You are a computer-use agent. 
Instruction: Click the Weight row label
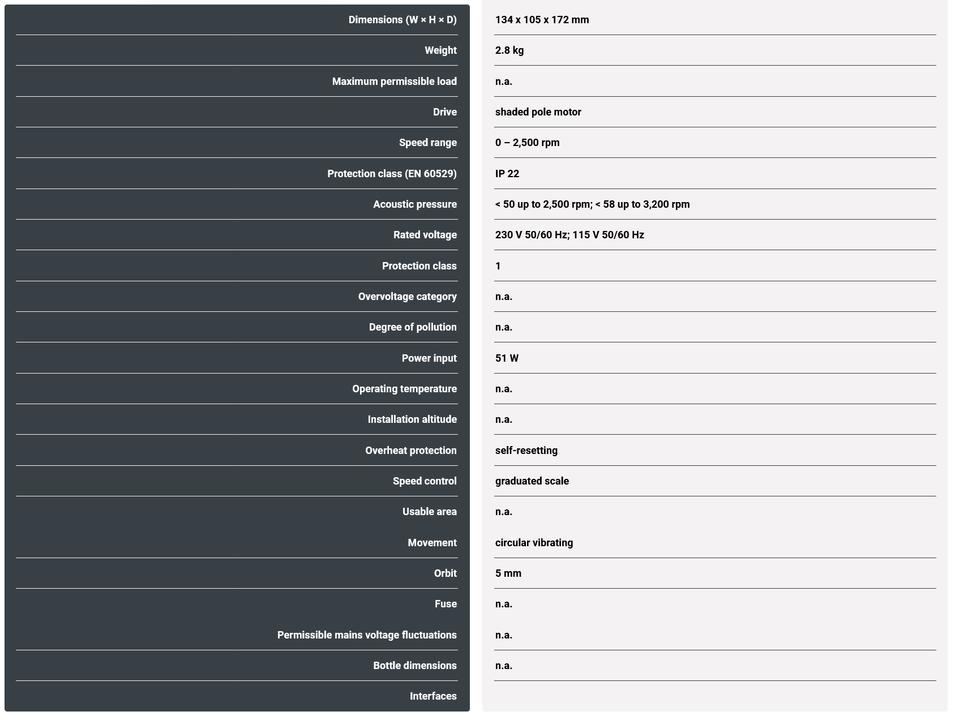(x=440, y=50)
